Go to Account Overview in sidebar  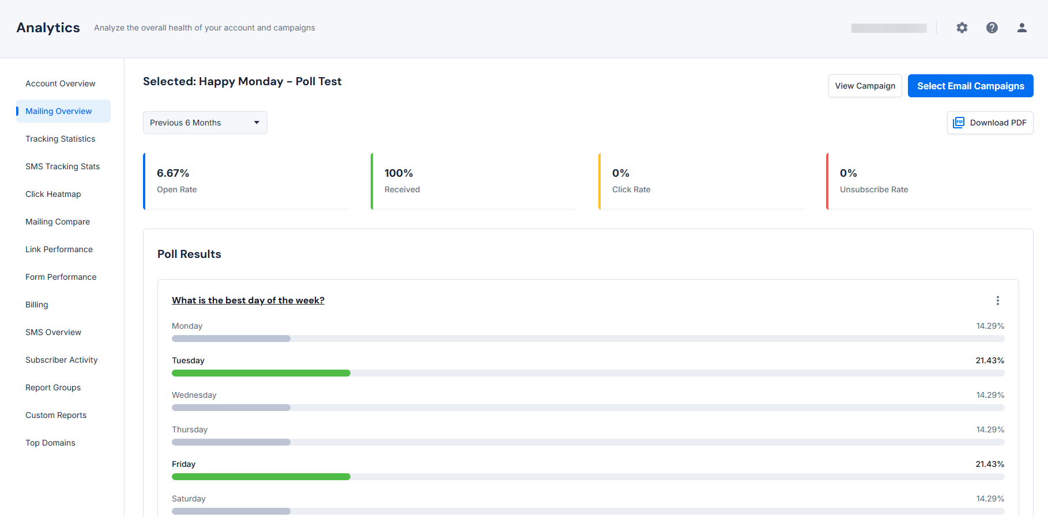61,83
